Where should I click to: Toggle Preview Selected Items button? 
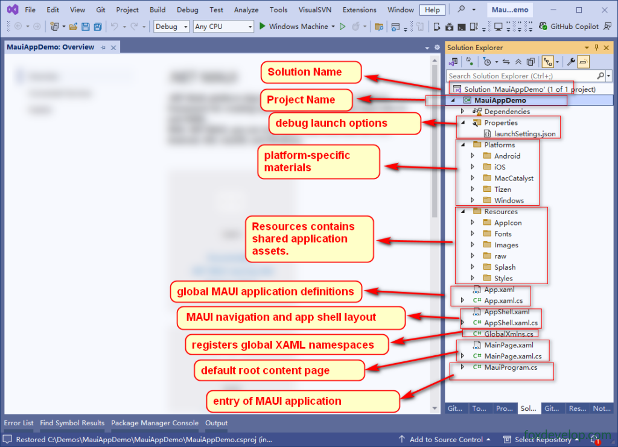[584, 62]
